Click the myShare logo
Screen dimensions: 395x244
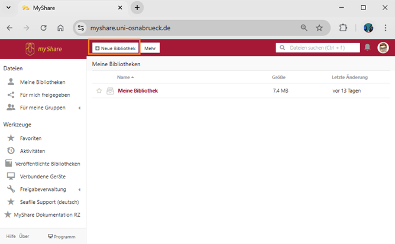(x=44, y=48)
